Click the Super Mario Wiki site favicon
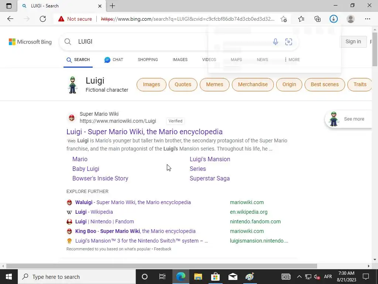378x284 pixels. point(72,118)
